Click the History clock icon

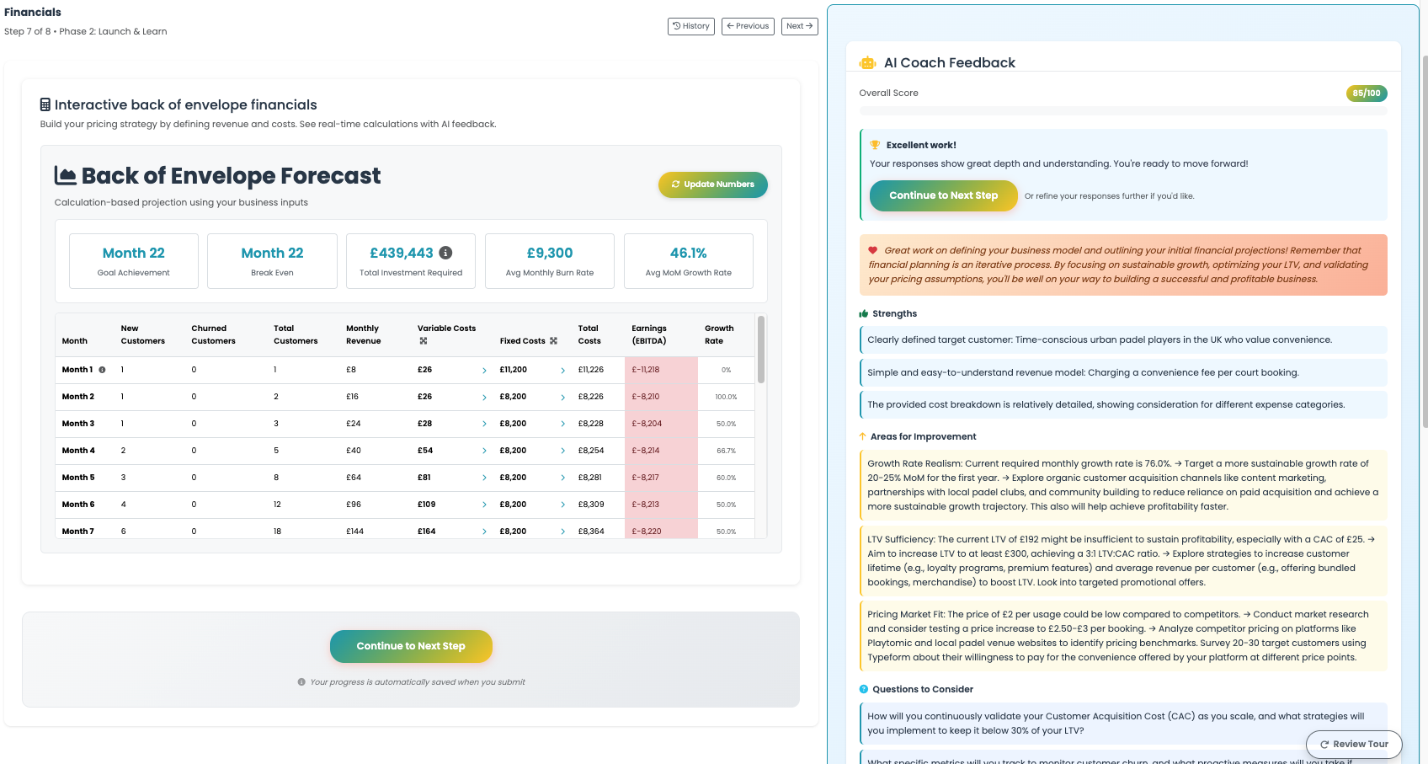coord(675,26)
